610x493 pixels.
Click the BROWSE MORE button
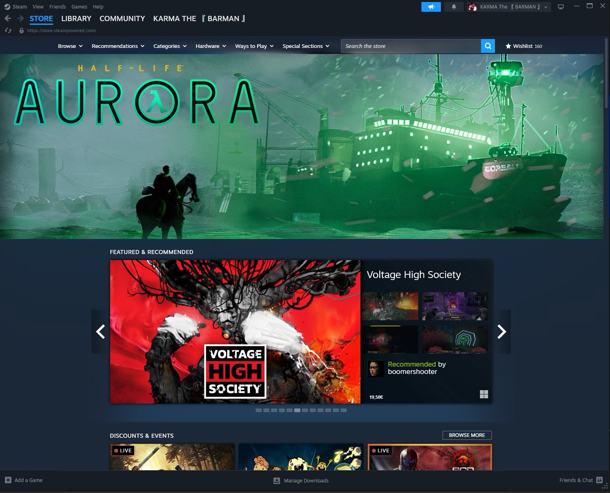pyautogui.click(x=467, y=435)
